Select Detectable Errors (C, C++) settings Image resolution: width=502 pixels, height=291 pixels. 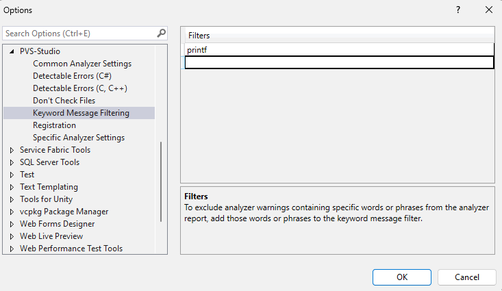pos(79,88)
